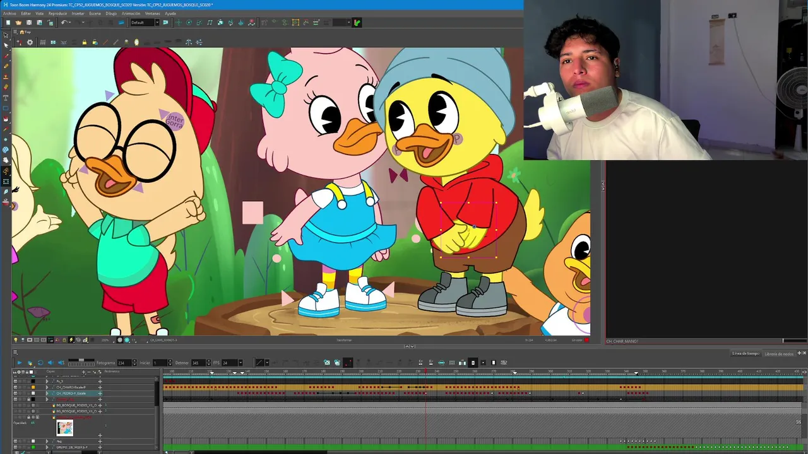The image size is (808, 454).
Task: Click the yellow padlock icon in camera toolbar
Action: click(85, 42)
